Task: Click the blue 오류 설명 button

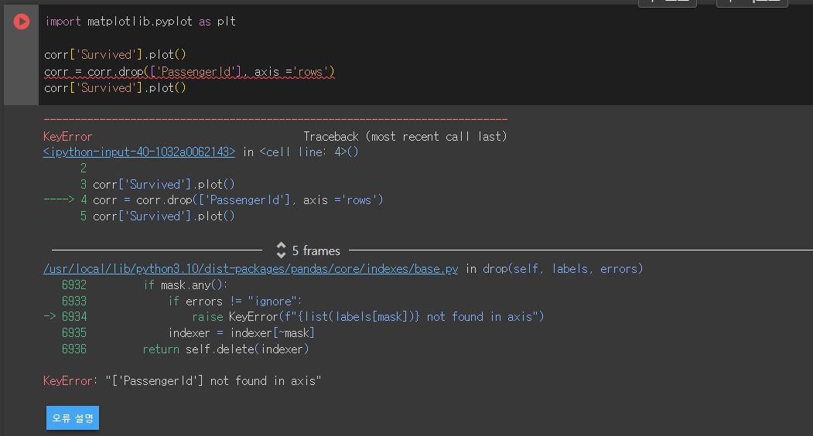Action: point(73,418)
